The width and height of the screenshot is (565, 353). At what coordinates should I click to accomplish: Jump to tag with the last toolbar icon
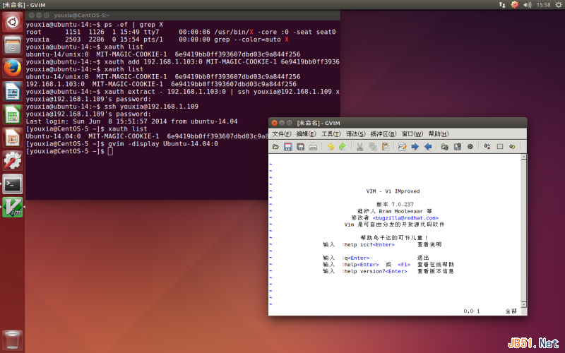tap(512, 147)
